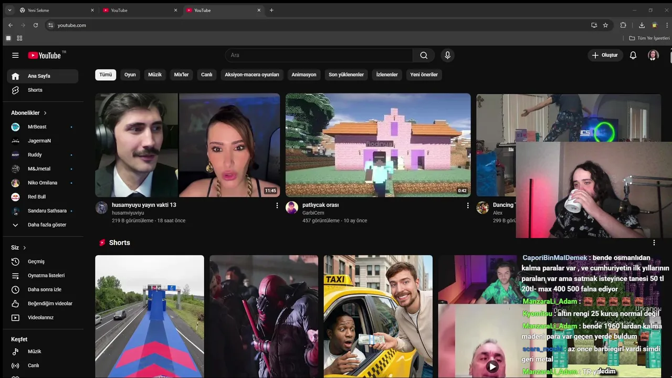This screenshot has height=378, width=672.
Task: Bookmark this page with star icon
Action: (x=605, y=25)
